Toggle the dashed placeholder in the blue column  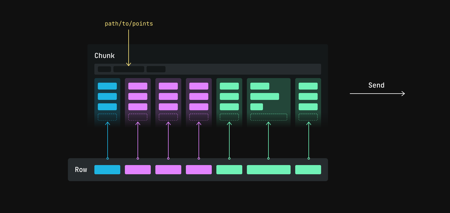coord(107,117)
